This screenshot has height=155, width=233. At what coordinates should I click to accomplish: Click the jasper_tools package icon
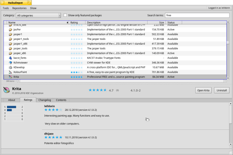[x=10, y=48]
